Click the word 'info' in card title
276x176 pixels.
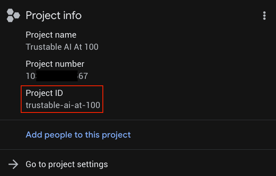(72, 16)
